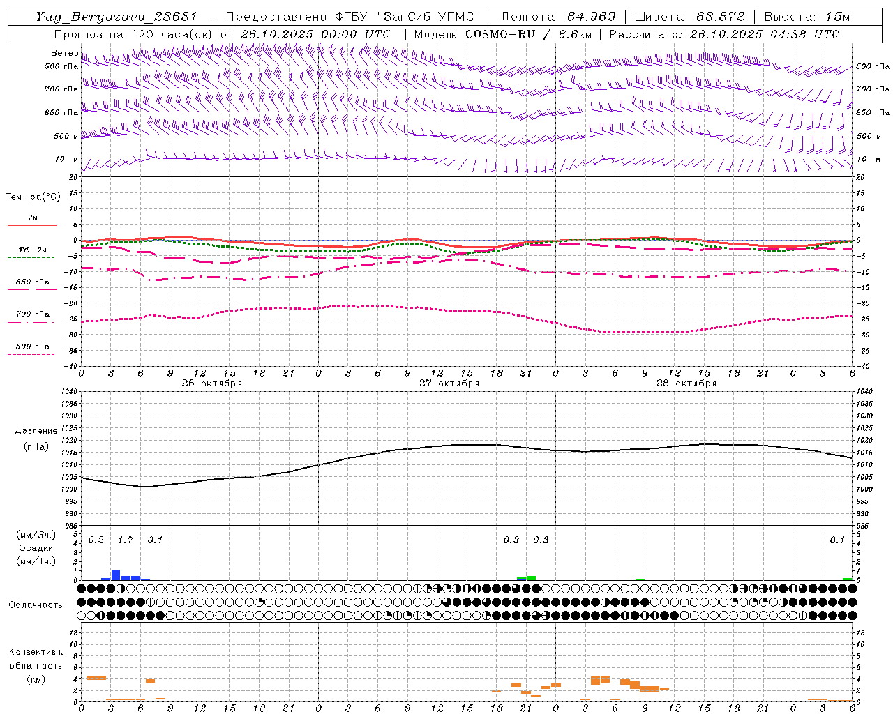Select the date label 27 октября
Viewport: 893px width, 714px height.
pyautogui.click(x=449, y=383)
